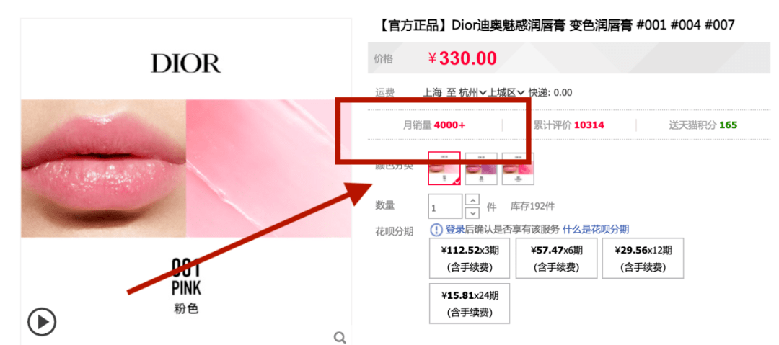The height and width of the screenshot is (345, 779).
Task: Increase quantity with the up arrow
Action: (x=473, y=200)
